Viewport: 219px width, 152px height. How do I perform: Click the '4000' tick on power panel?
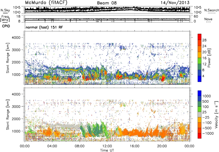[x=16, y=38]
